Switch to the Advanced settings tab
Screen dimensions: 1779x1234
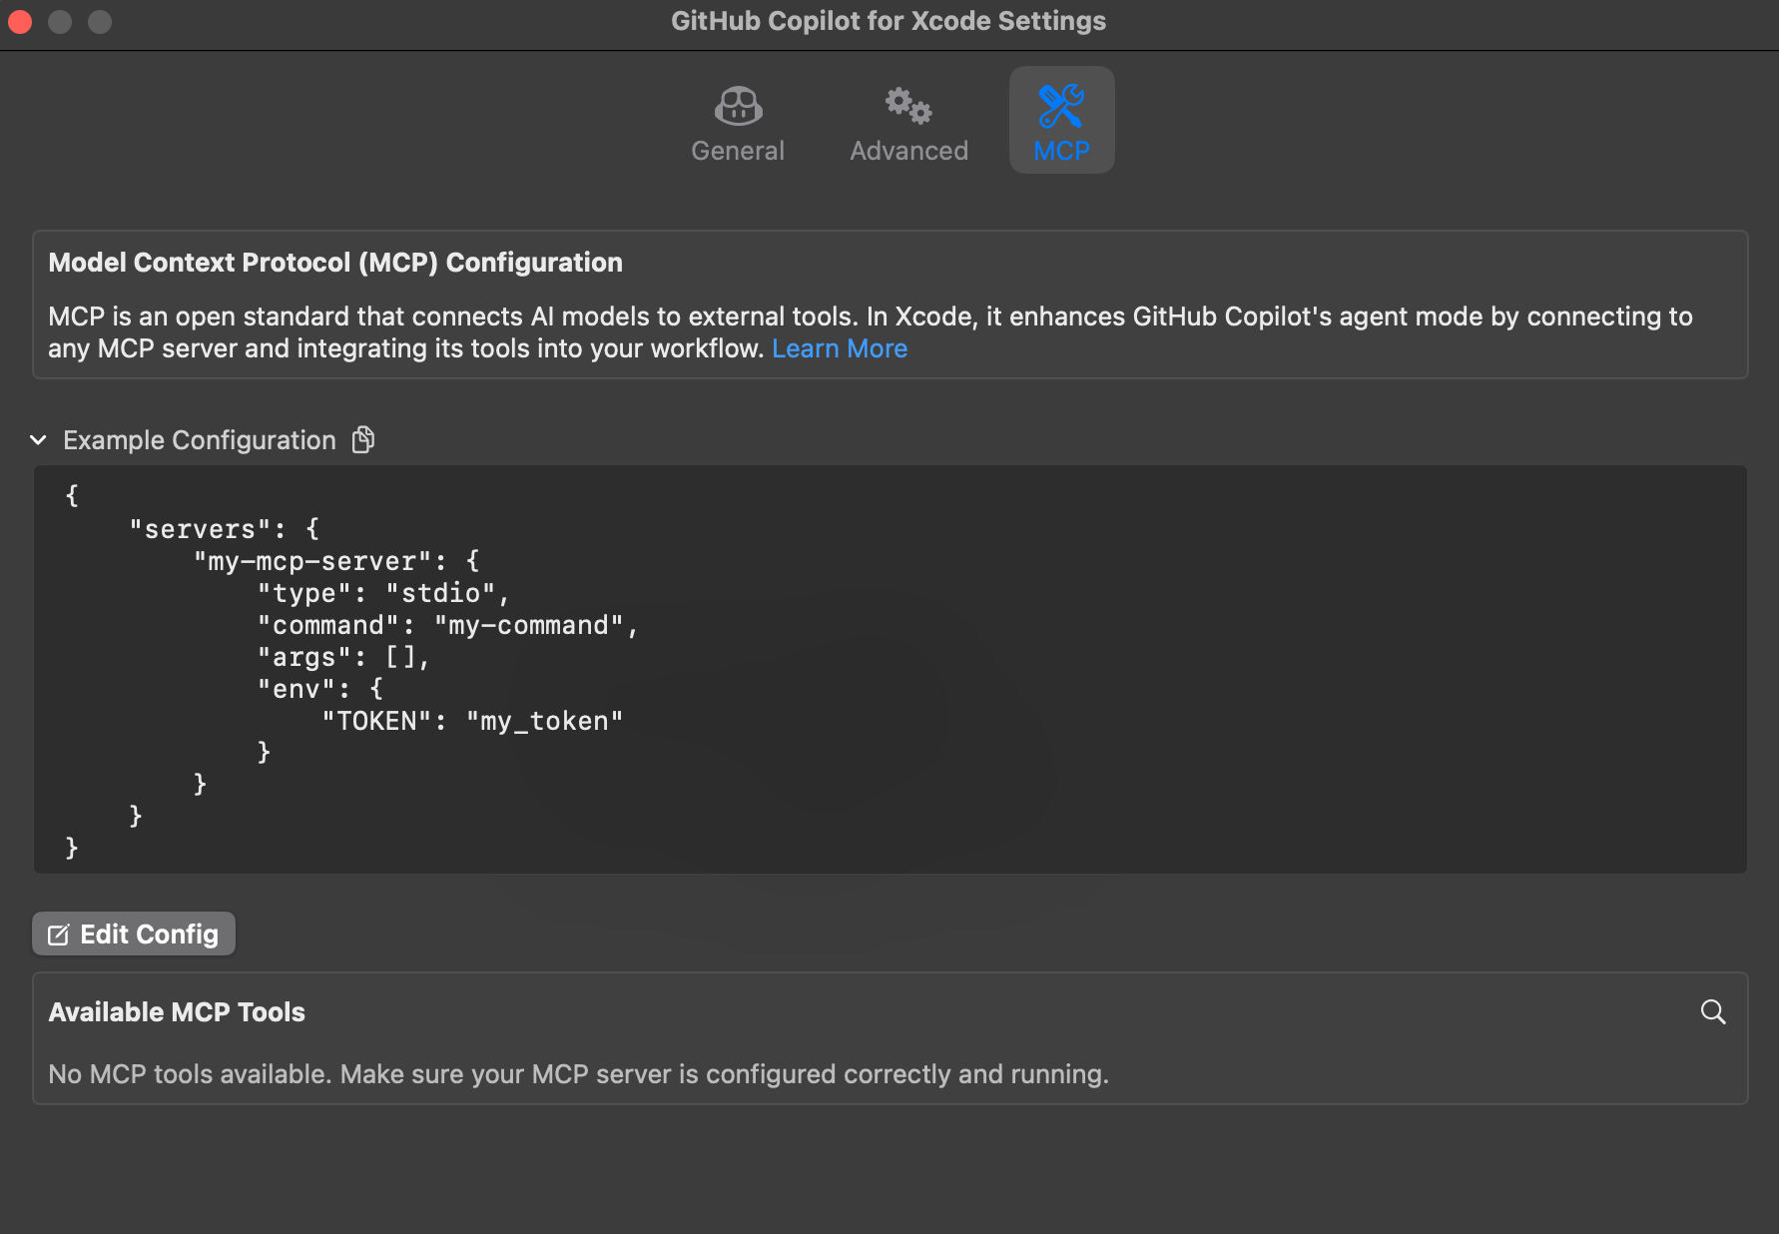[908, 123]
